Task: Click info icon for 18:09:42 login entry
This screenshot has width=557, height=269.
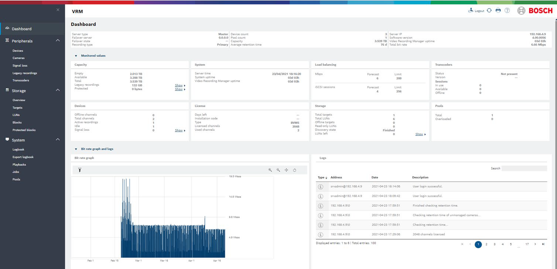Action: [x=320, y=196]
